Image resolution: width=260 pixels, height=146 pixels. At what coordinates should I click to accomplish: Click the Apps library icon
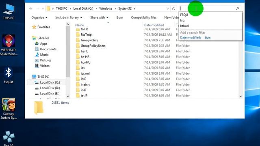[x=37, y=44]
